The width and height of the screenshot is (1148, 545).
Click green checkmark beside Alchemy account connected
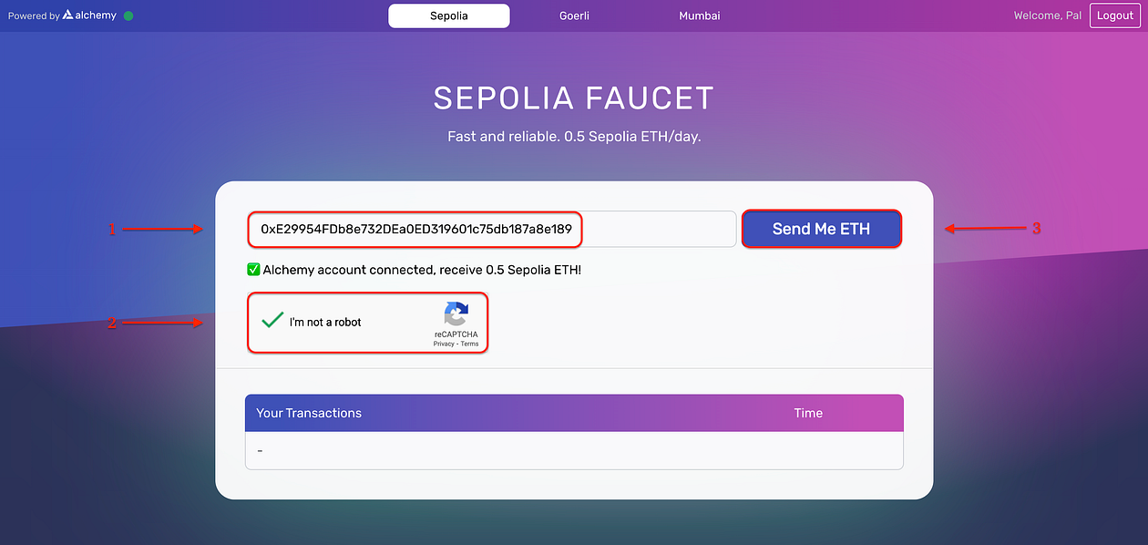click(254, 270)
